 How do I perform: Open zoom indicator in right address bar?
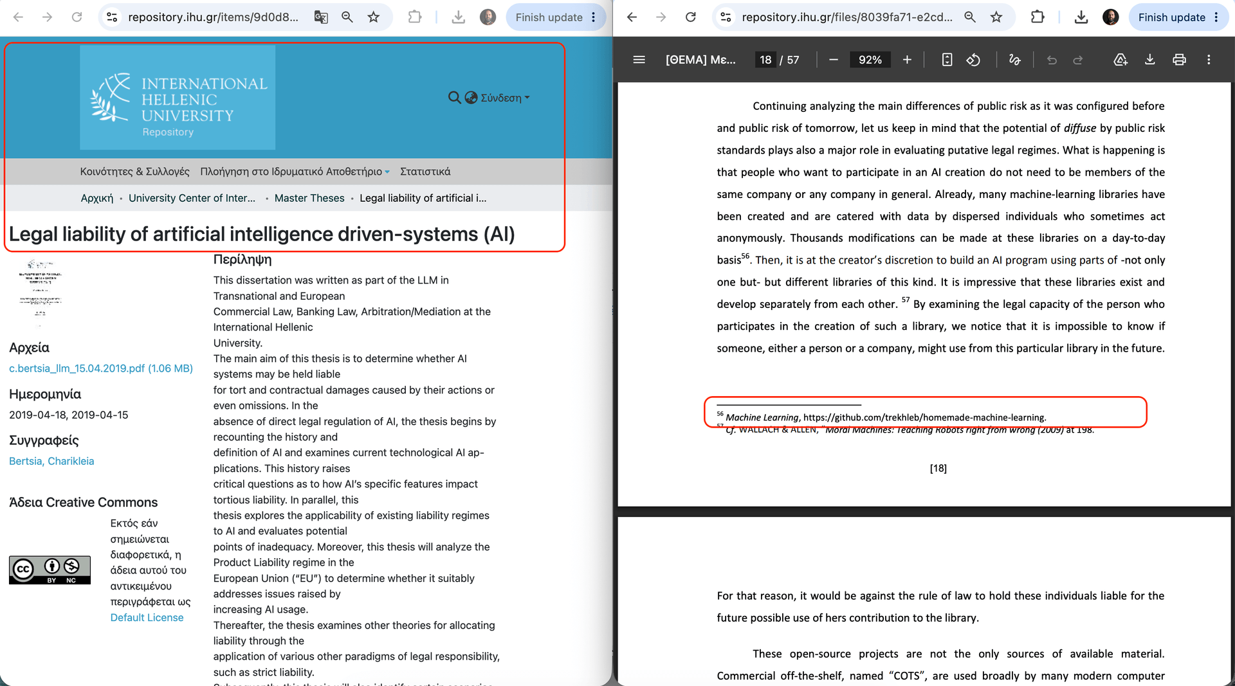coord(970,17)
